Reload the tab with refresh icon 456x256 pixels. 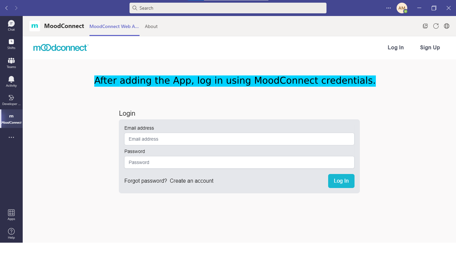click(436, 26)
